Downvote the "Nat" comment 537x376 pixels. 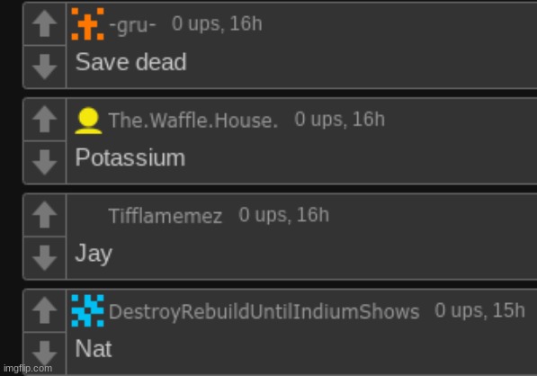pos(44,354)
